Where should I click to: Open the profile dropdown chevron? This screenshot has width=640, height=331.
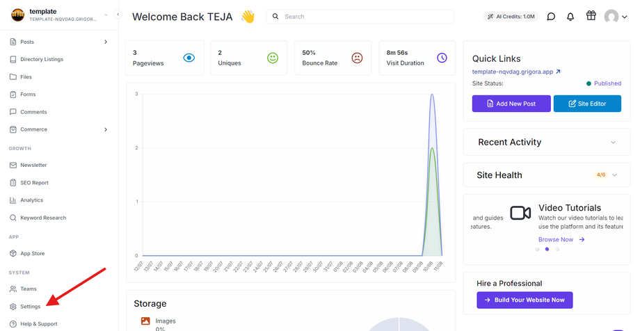(x=625, y=17)
